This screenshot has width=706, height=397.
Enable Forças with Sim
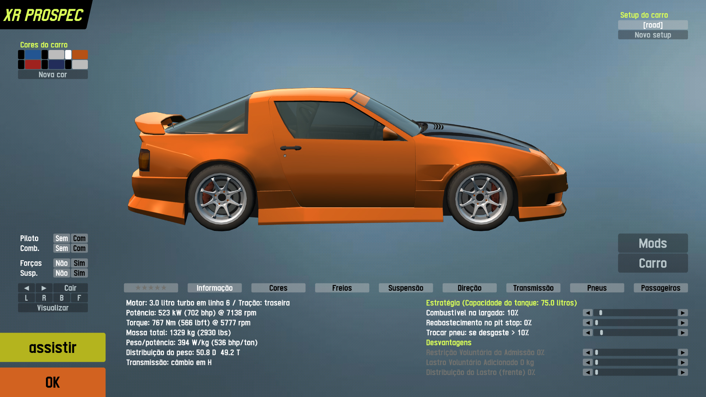[x=79, y=263]
